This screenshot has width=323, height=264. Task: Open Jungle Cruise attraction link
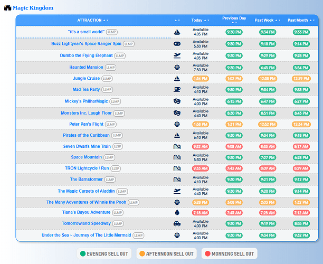tap(86, 78)
